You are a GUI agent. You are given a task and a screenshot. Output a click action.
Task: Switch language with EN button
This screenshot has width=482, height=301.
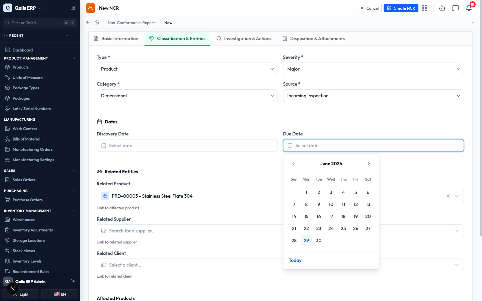point(60,294)
